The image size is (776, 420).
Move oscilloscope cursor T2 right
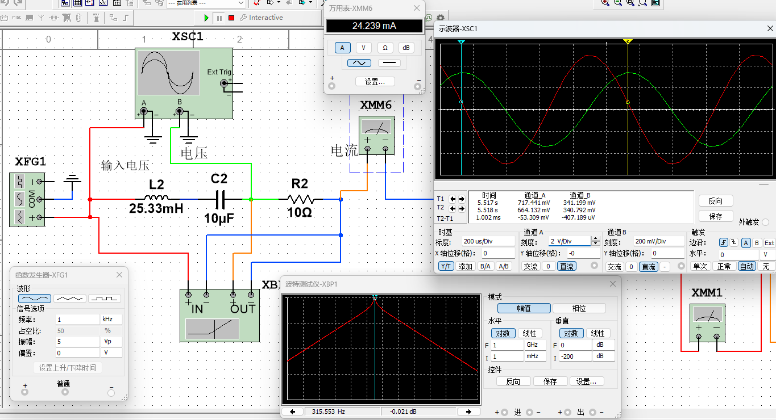(461, 208)
